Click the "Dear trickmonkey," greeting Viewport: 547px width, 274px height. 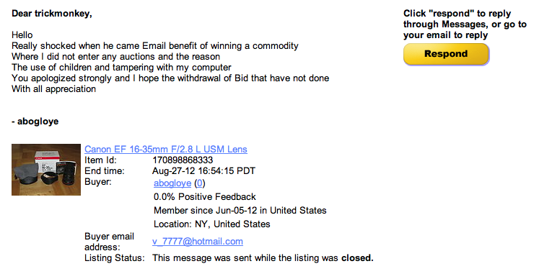pyautogui.click(x=52, y=14)
